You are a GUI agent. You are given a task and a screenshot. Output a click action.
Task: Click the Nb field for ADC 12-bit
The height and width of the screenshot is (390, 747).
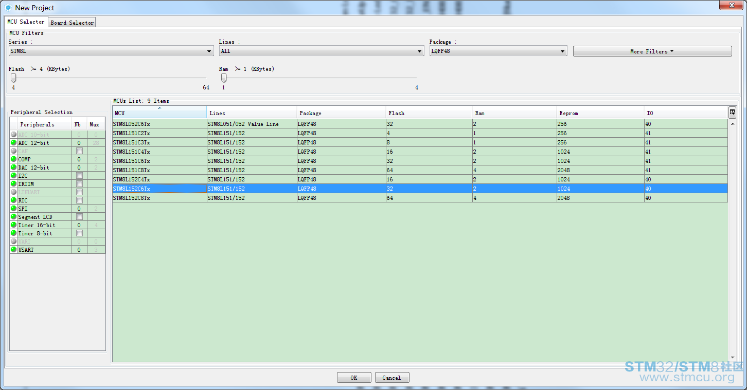[x=79, y=143]
